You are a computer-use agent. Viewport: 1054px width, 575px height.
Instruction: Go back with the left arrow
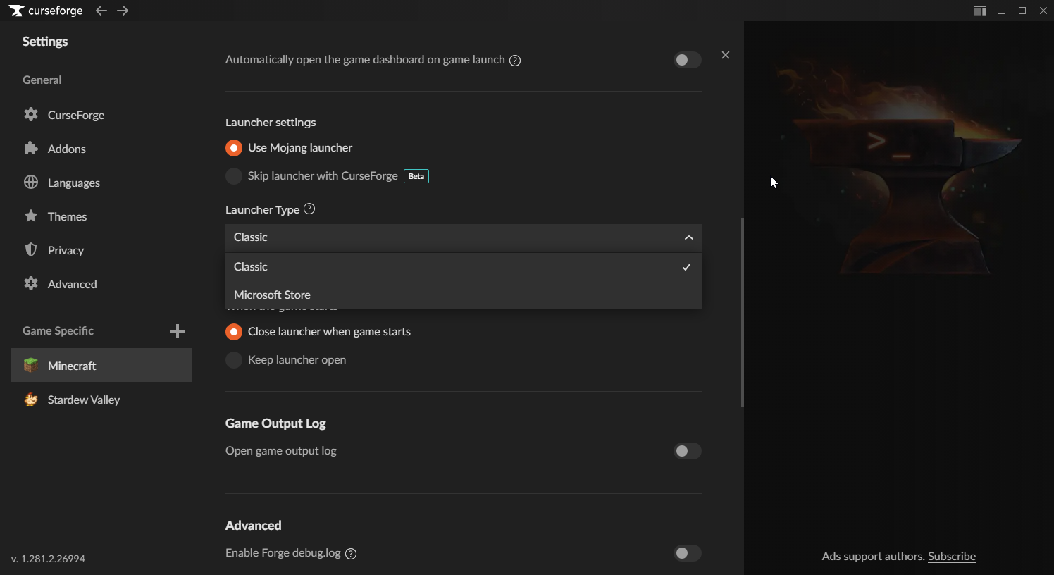(101, 11)
